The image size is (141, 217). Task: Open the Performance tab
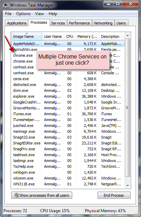coord(79,23)
